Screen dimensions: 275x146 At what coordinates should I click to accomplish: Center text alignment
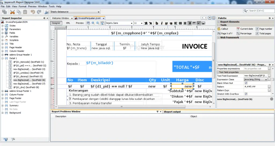tap(185, 23)
